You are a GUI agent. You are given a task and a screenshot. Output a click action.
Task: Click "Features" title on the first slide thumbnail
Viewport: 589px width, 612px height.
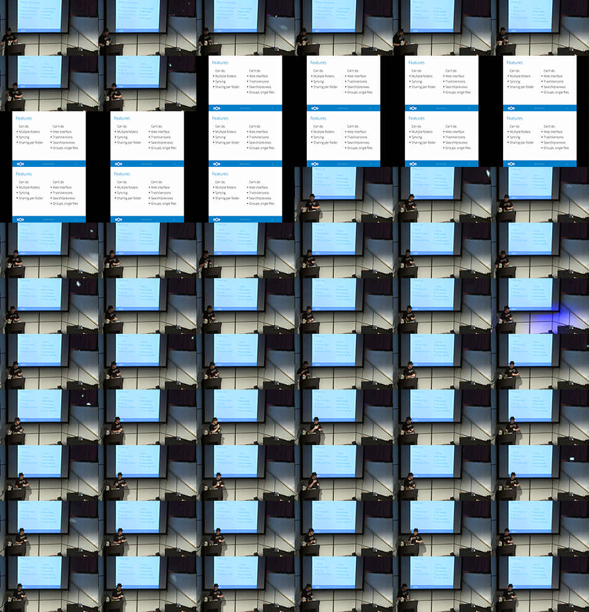220,62
